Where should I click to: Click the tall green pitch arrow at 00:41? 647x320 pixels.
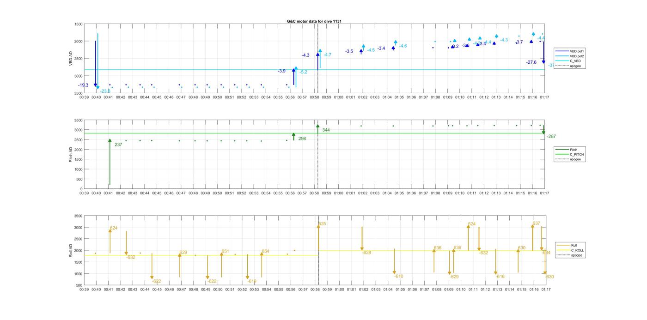point(110,162)
